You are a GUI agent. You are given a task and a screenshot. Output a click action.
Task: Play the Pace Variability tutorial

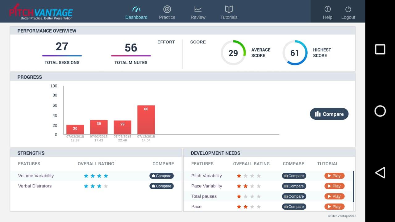tap(335, 186)
